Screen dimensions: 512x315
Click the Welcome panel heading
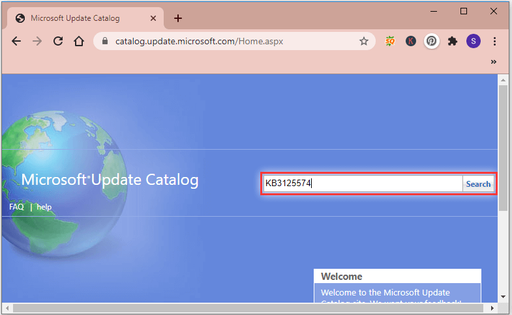[x=342, y=277]
